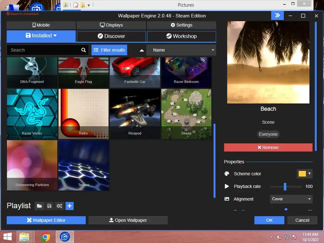Open the Wallpaper Editor
The width and height of the screenshot is (324, 243).
(46, 220)
